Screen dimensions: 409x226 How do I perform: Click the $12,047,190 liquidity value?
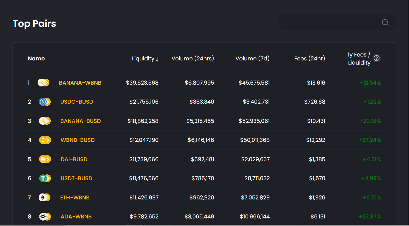(x=144, y=140)
